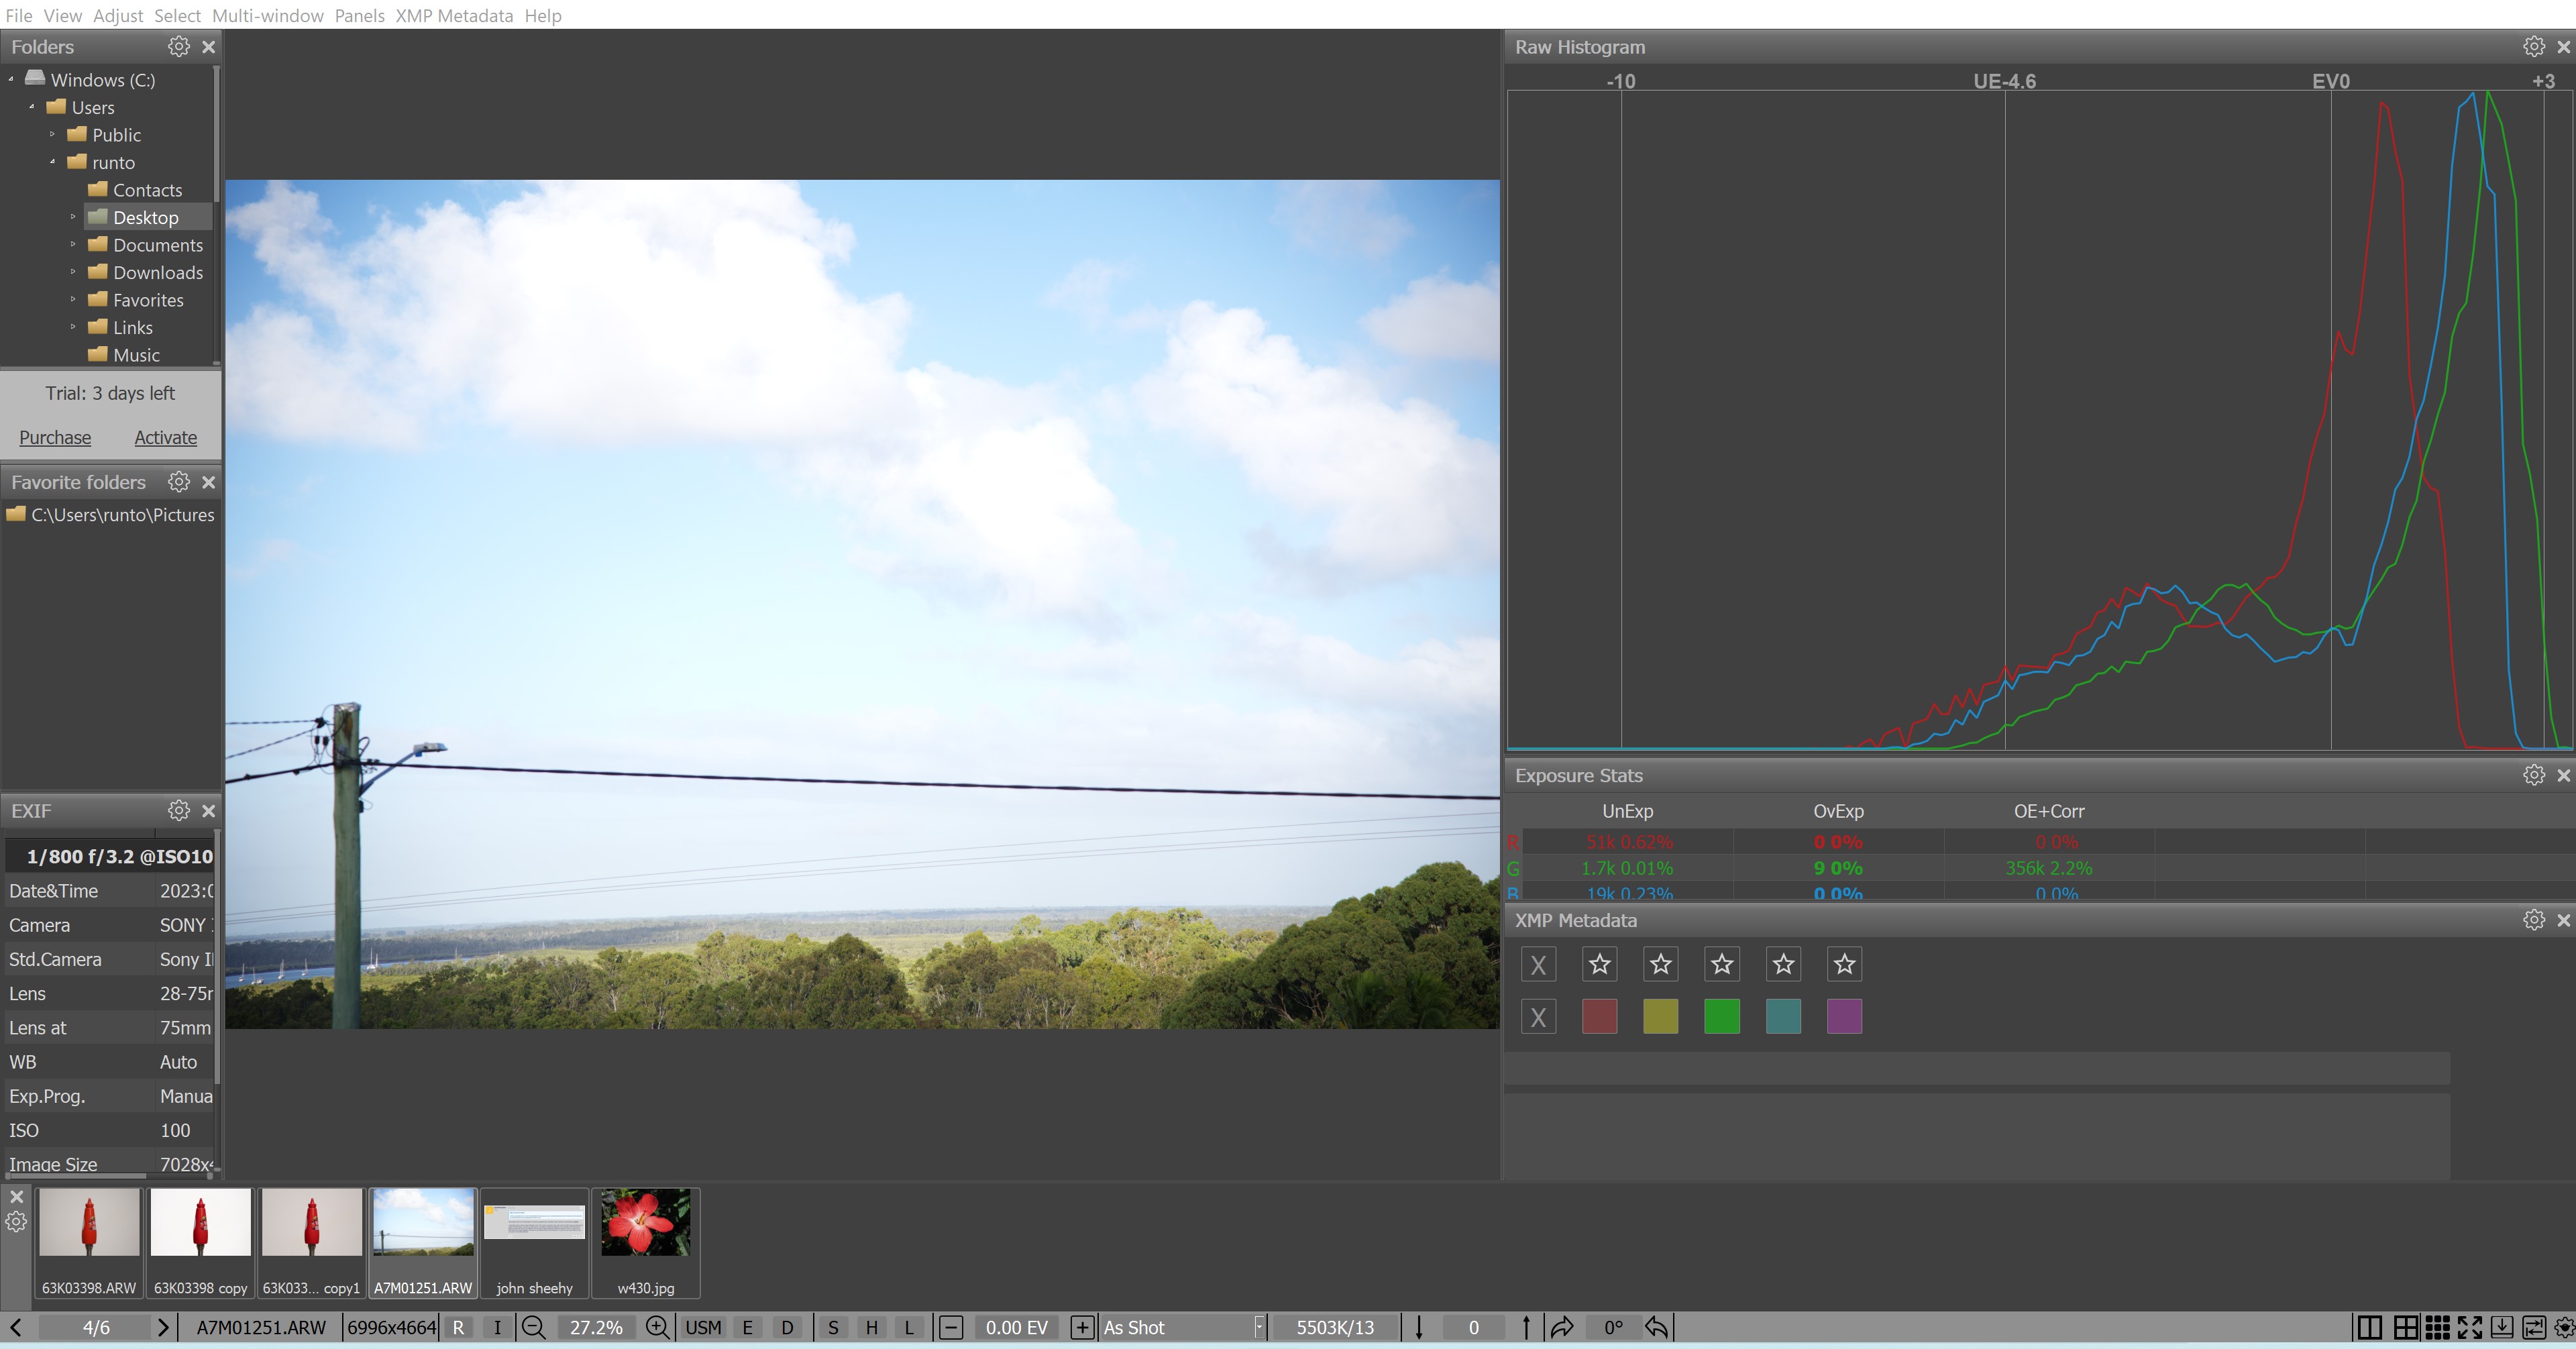Rotate image clockwise with curved arrow
The height and width of the screenshot is (1349, 2576).
click(1561, 1327)
